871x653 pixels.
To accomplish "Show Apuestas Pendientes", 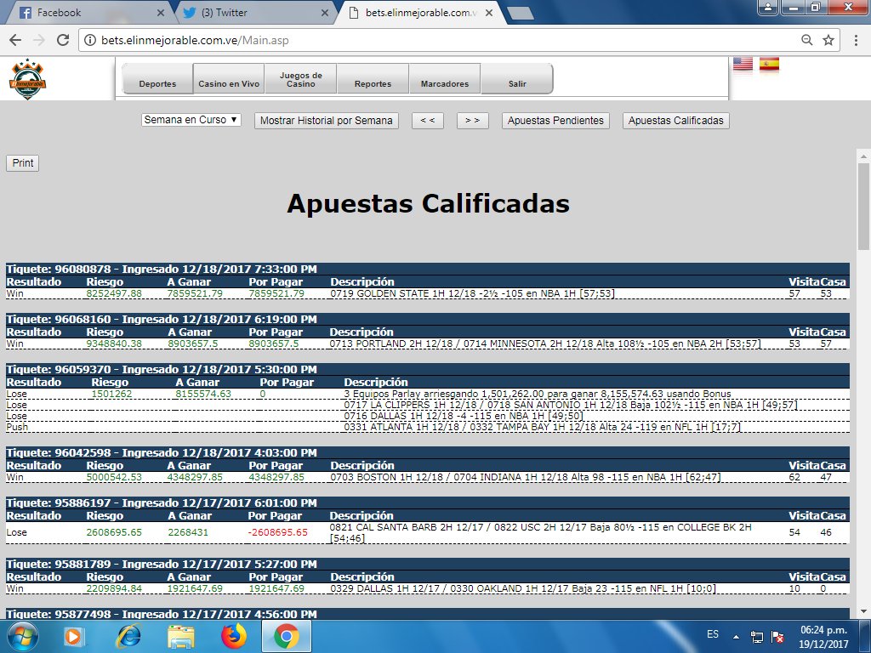I will coord(555,121).
